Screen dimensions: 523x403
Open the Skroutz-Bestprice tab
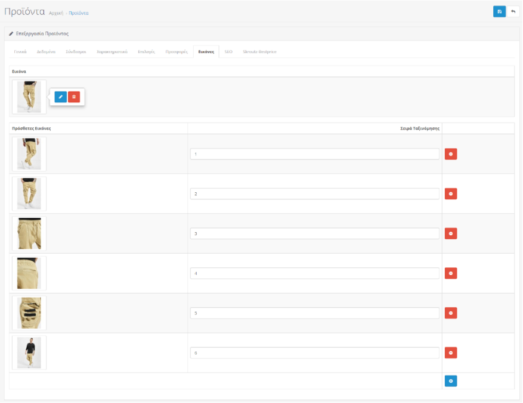(259, 52)
